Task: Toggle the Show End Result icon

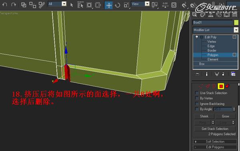Action: coord(207,74)
